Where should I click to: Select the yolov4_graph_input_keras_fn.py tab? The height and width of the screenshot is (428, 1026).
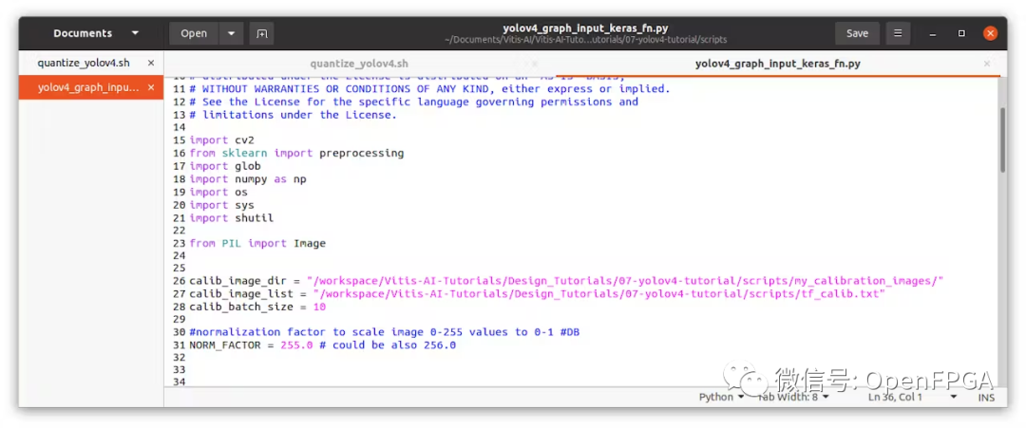click(777, 64)
